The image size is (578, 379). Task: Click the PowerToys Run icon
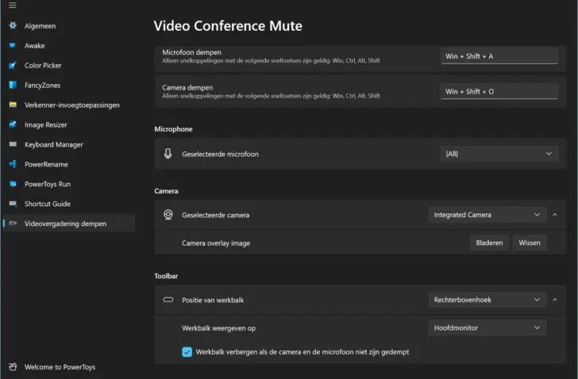point(13,184)
